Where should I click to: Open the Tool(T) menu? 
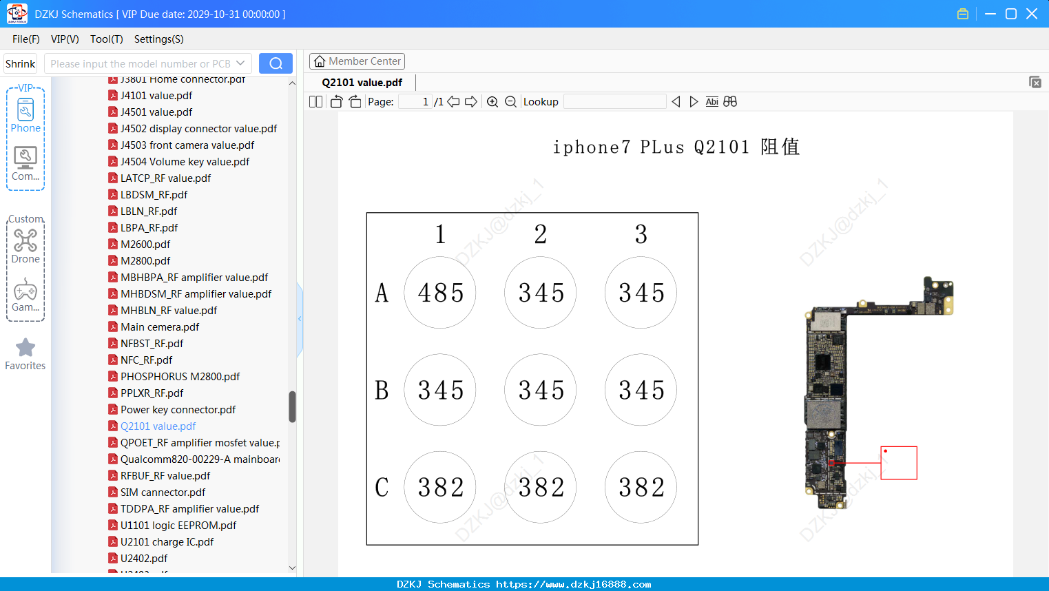click(x=106, y=39)
